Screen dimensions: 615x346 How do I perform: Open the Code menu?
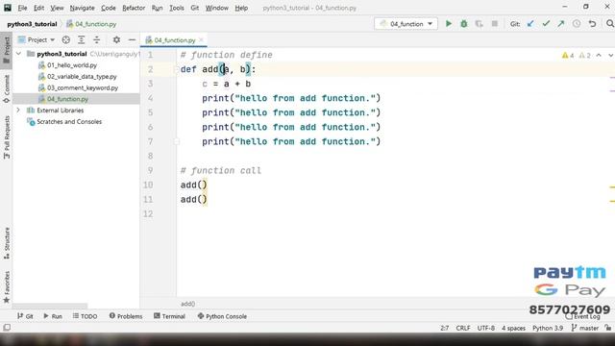109,8
